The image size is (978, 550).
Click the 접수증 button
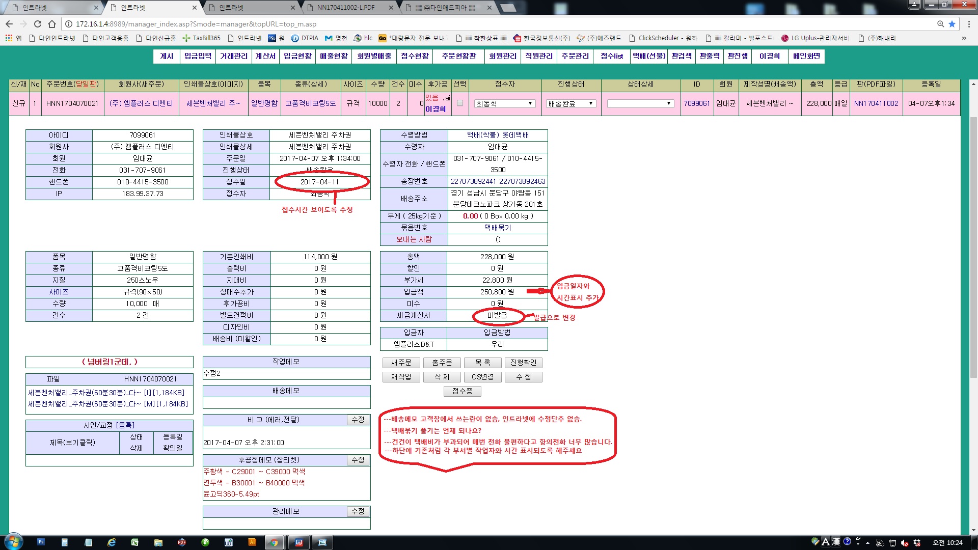pos(462,391)
